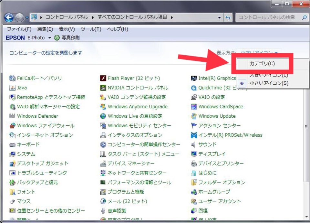This screenshot has width=310, height=223.
Task: Click コントロール パネル in the breadcrumb
Action: pyautogui.click(x=67, y=17)
